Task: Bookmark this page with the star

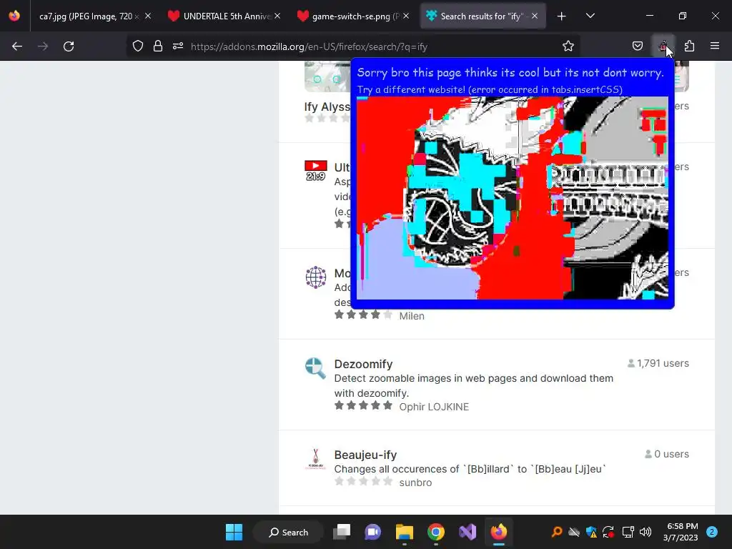Action: [x=568, y=46]
